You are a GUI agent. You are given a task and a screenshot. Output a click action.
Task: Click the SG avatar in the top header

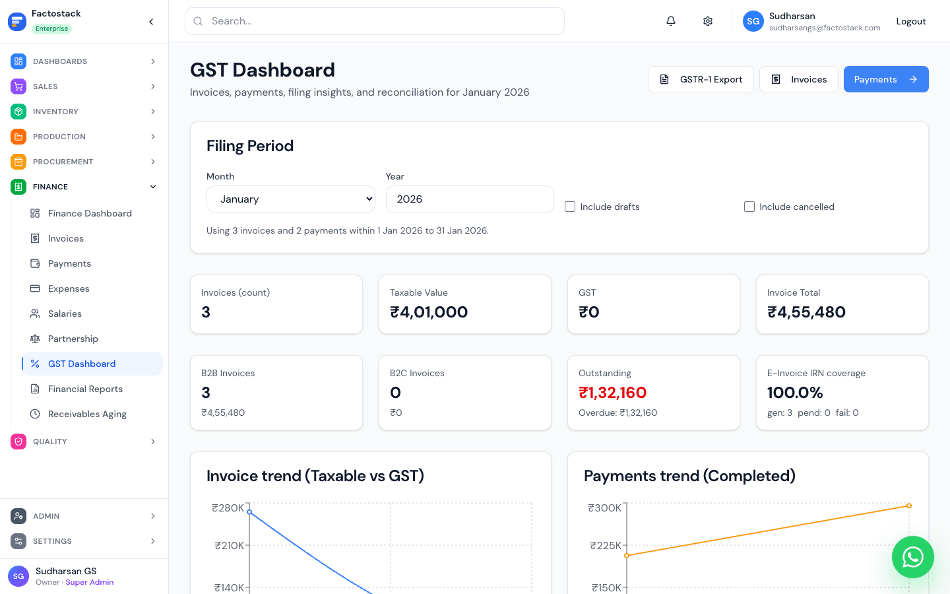point(753,21)
